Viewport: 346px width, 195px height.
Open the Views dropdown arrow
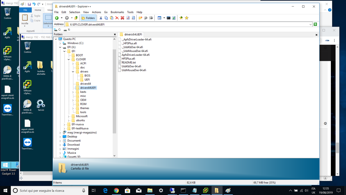[164, 18]
